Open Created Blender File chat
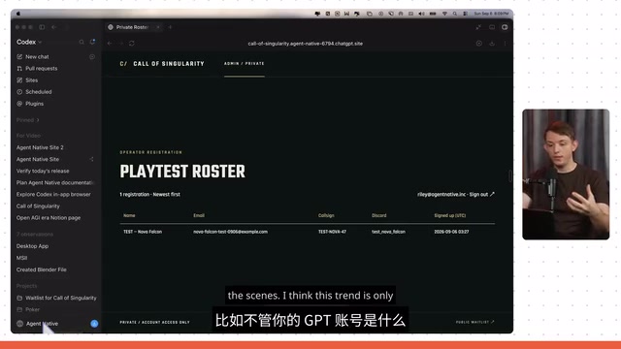The image size is (621, 349). pyautogui.click(x=41, y=270)
